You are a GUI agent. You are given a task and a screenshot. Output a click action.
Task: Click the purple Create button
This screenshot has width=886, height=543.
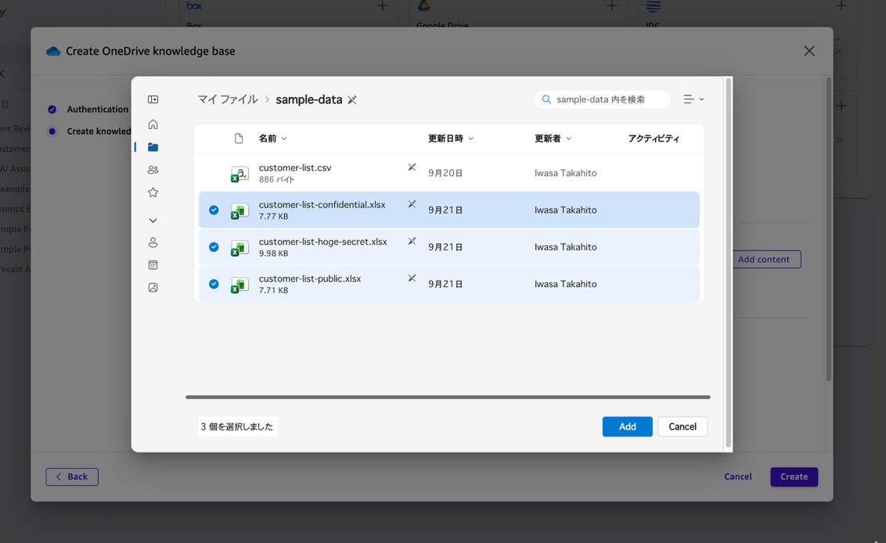tap(794, 476)
